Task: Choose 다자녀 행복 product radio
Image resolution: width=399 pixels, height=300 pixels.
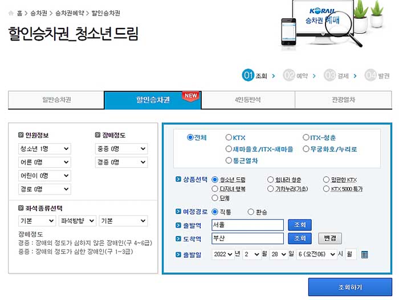Action: (215, 189)
